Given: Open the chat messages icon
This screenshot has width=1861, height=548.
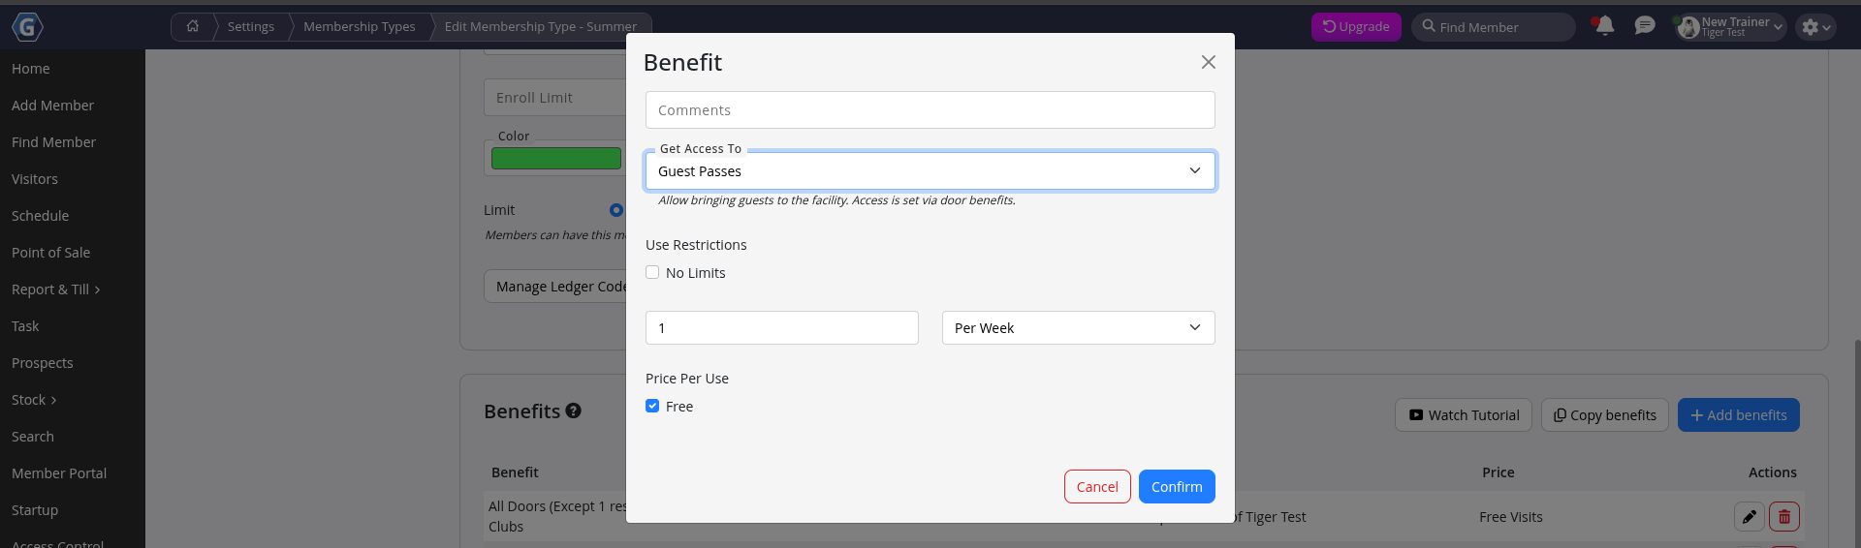Looking at the screenshot, I should click(x=1645, y=26).
